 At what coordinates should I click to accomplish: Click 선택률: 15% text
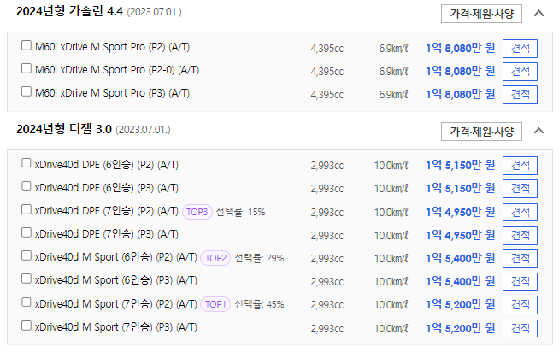pyautogui.click(x=241, y=213)
